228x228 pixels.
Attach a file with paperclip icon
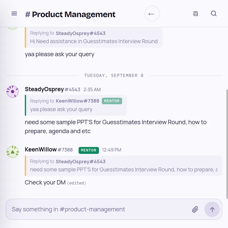tap(195, 209)
